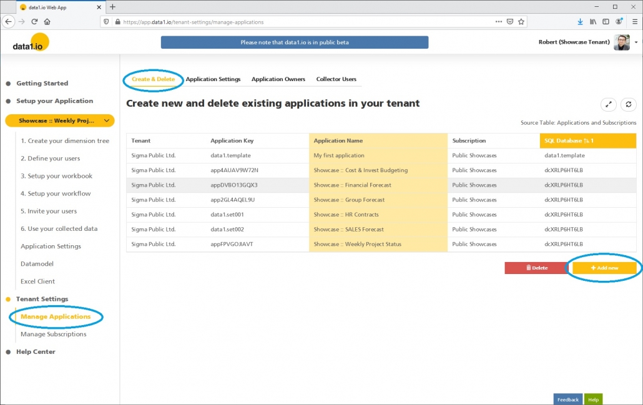The width and height of the screenshot is (643, 405).
Task: Open Manage Subscriptions in sidebar
Action: 53,334
